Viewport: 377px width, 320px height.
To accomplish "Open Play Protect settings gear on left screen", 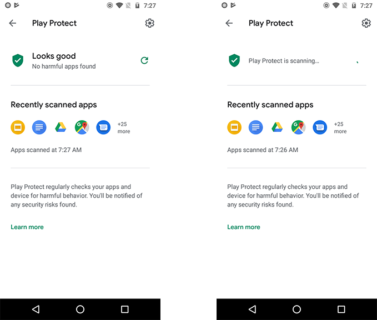I will click(x=149, y=23).
